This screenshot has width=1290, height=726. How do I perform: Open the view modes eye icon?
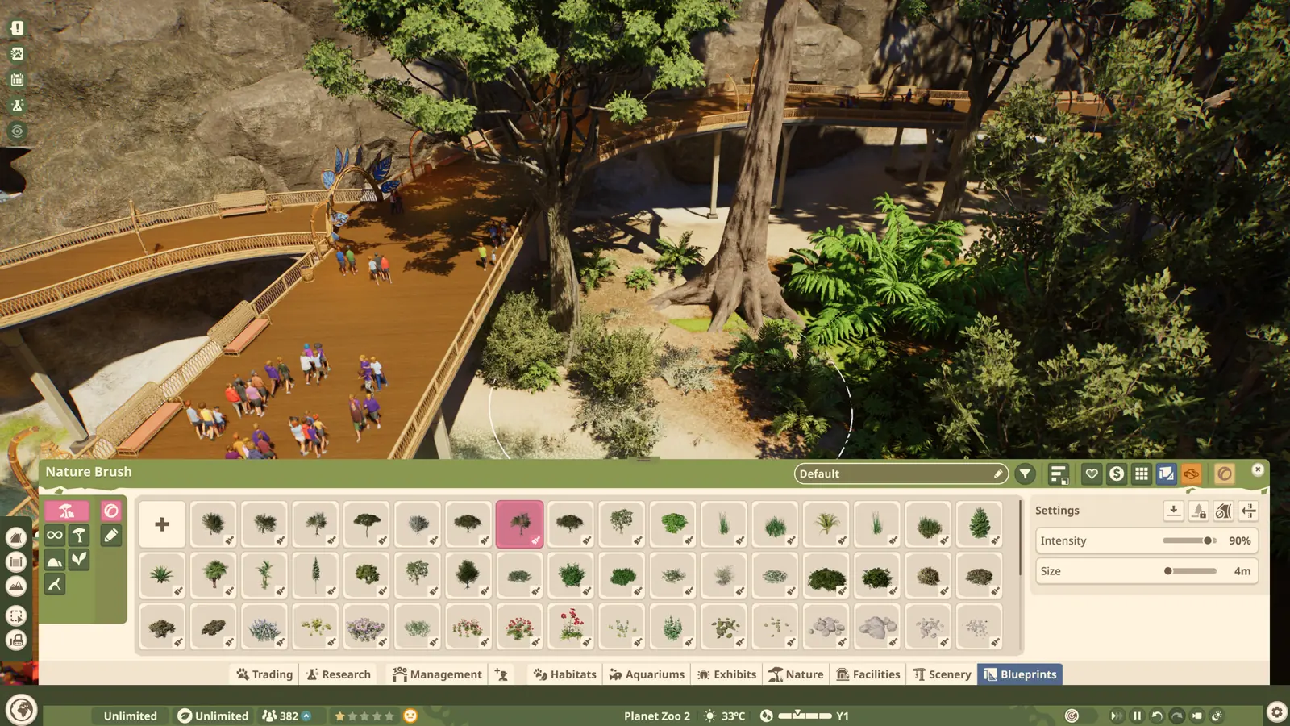[17, 131]
